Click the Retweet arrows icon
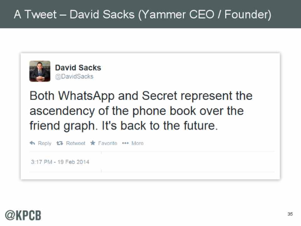Image resolution: width=301 pixels, height=226 pixels. point(60,143)
